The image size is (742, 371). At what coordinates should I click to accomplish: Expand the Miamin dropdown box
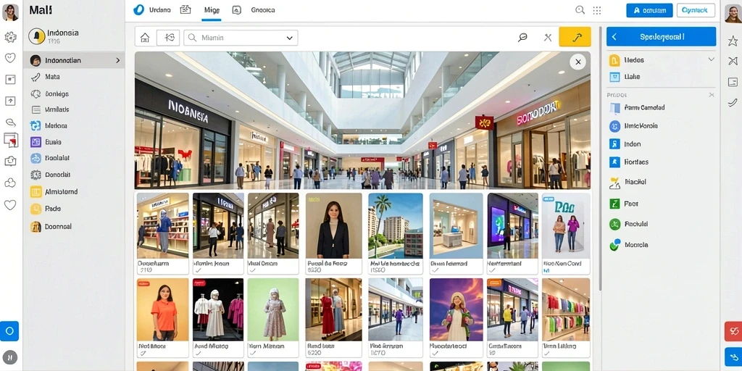241,38
